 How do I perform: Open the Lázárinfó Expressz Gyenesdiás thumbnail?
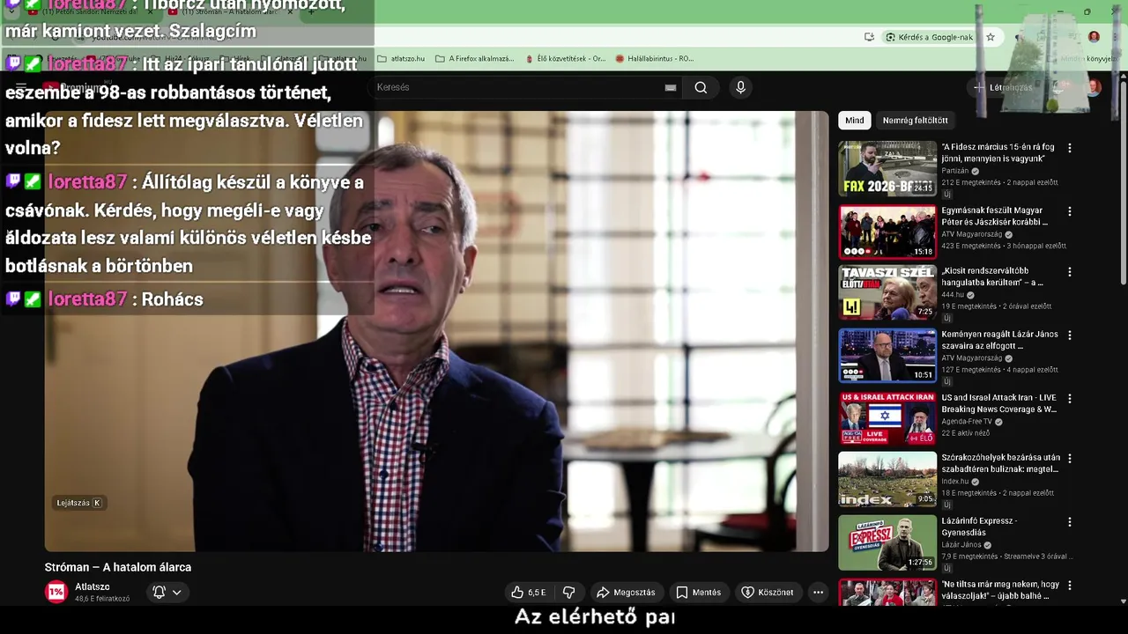point(887,542)
